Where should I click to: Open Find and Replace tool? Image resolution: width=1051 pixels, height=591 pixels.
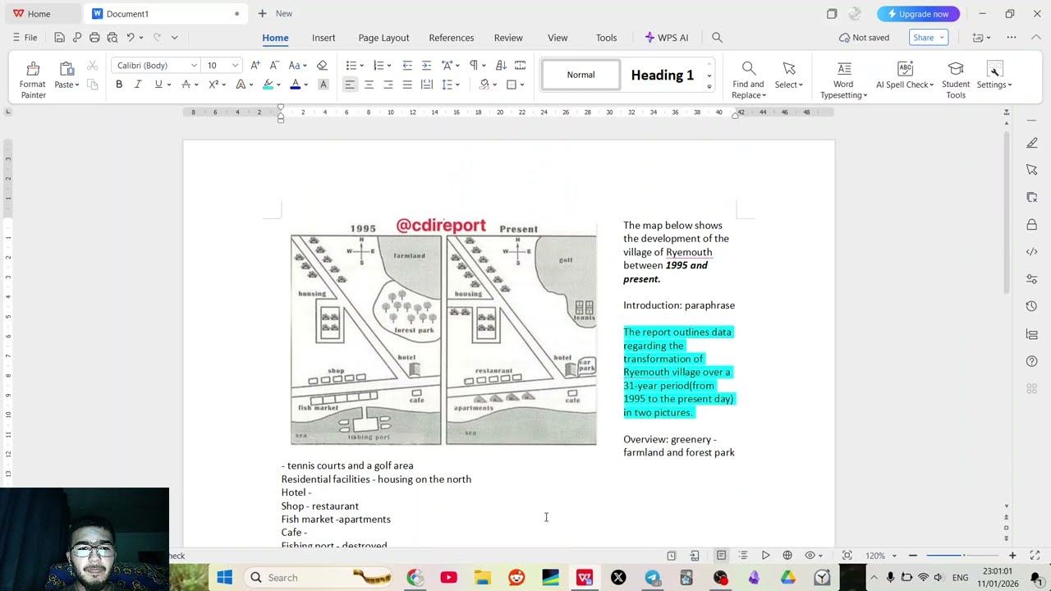[748, 80]
